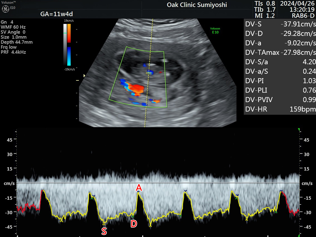Click the SV Angle 0 parameter
The height and width of the screenshot is (237, 316).
[13, 32]
